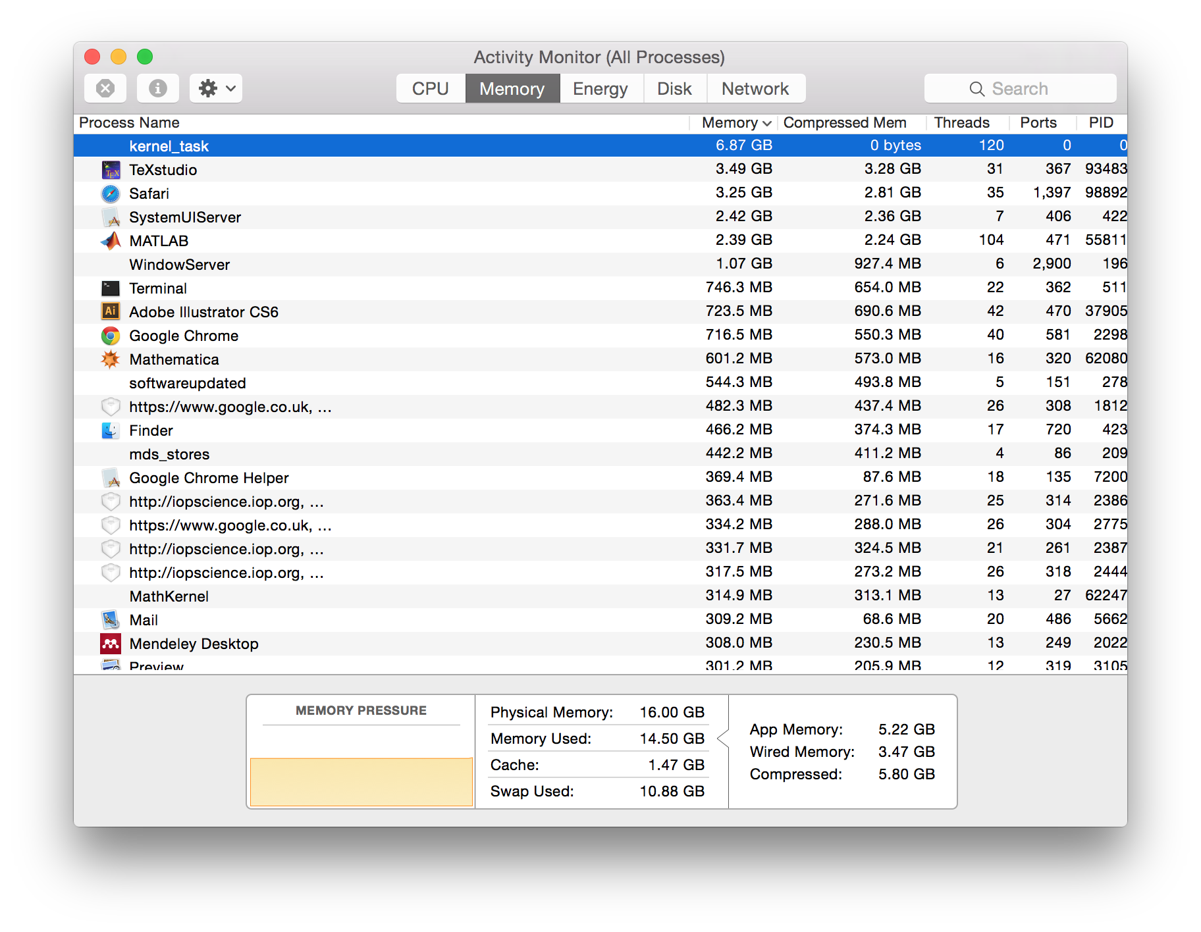Minimize window with the yellow button
The height and width of the screenshot is (932, 1201).
[119, 57]
